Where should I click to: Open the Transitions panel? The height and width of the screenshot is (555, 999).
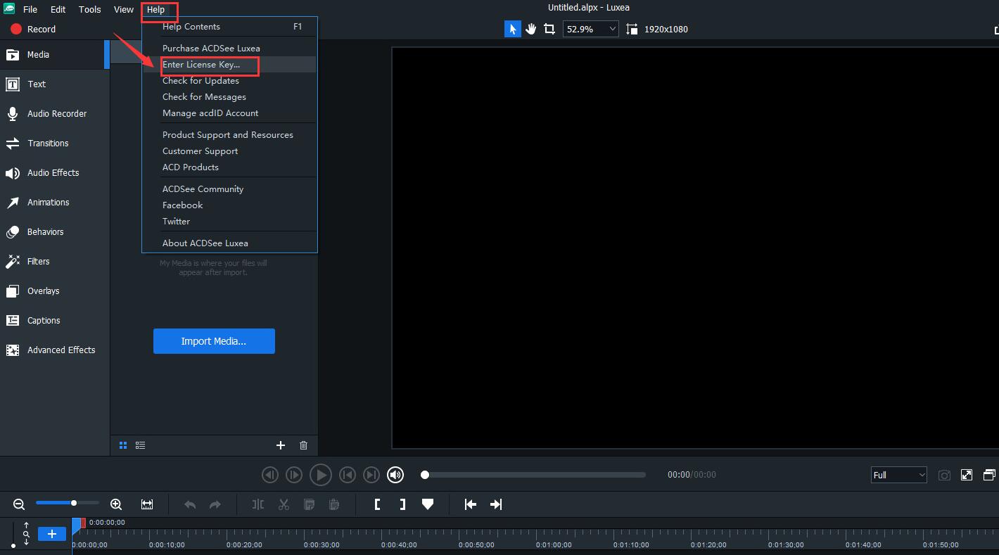pyautogui.click(x=55, y=143)
